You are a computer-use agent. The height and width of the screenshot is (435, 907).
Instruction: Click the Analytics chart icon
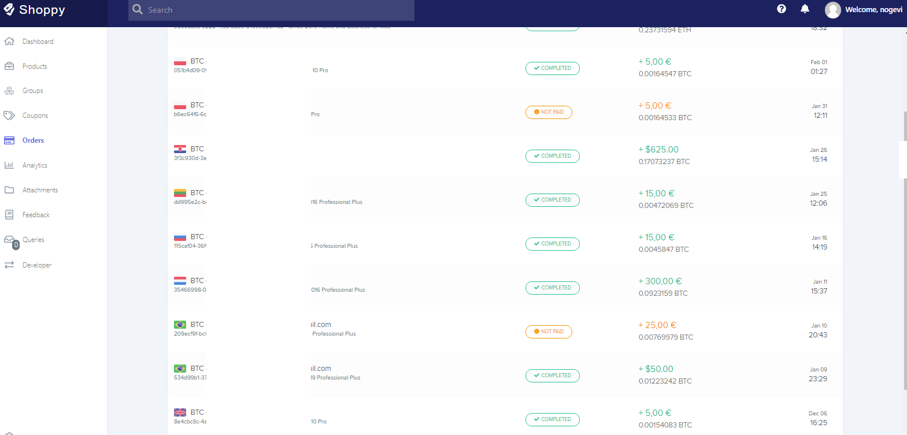[9, 165]
